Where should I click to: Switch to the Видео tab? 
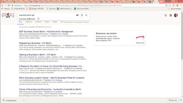pos(55,22)
